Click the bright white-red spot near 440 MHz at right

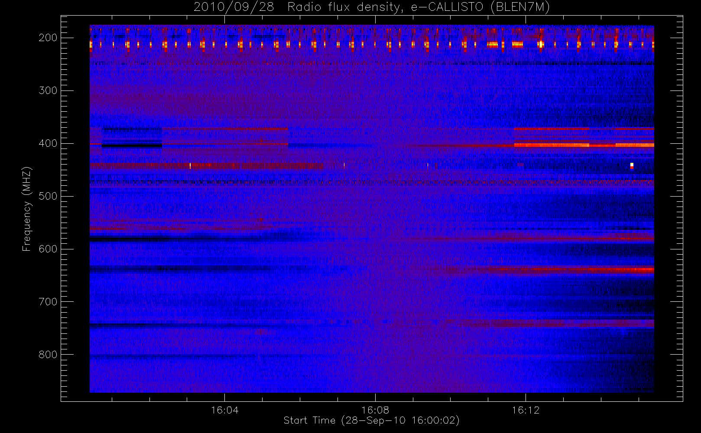coord(632,166)
